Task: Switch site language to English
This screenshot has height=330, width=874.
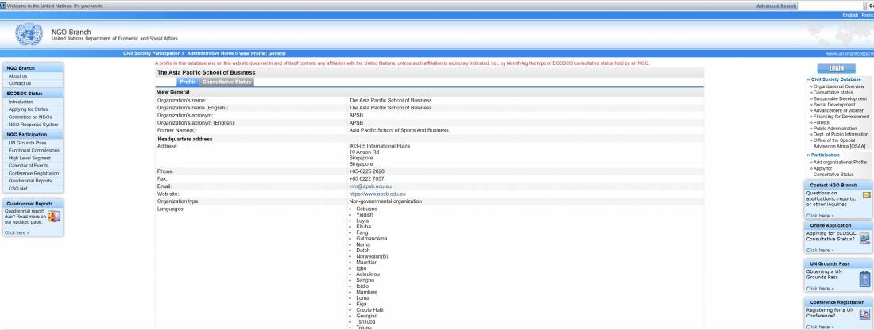Action: (850, 15)
